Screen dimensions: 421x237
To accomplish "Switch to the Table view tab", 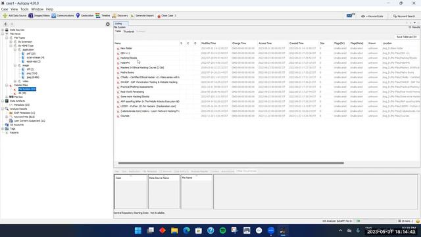I will click(118, 32).
